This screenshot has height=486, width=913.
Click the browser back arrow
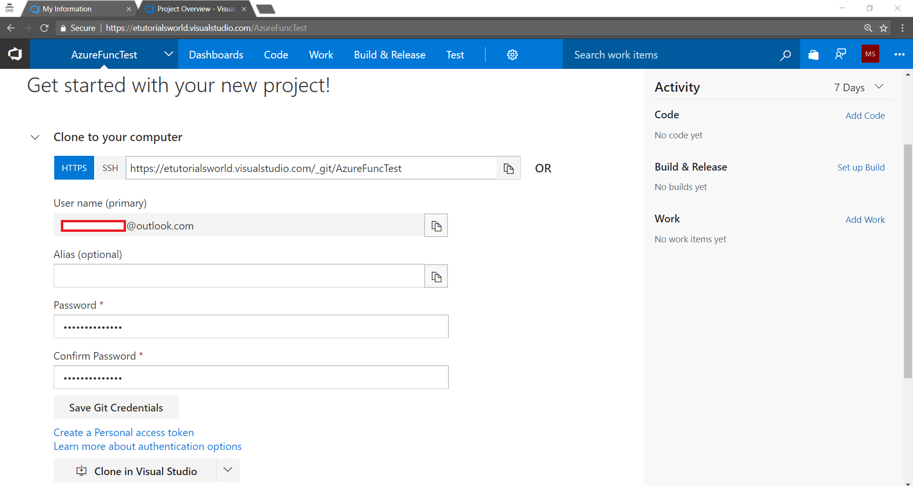coord(11,28)
